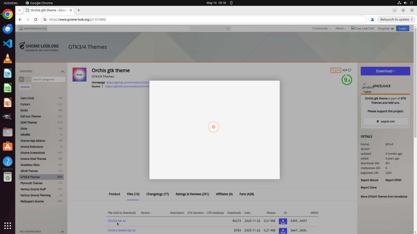Click in the Search categories field
The height and width of the screenshot is (234, 417).
tap(49, 79)
